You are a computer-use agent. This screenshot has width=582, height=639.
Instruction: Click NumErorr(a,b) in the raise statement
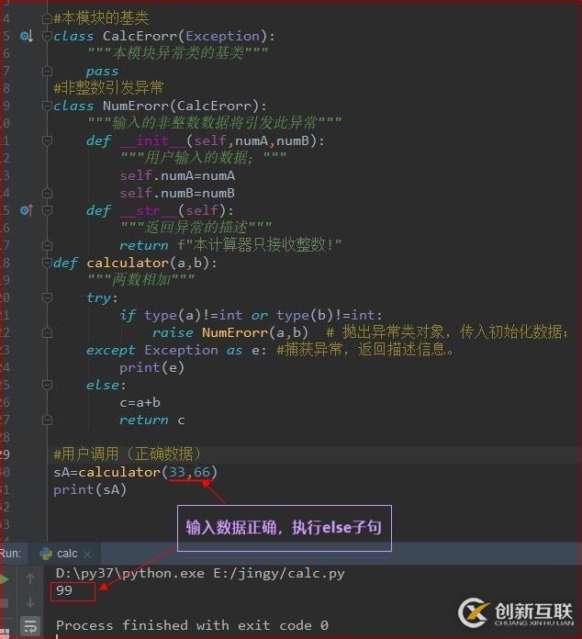[x=255, y=332]
